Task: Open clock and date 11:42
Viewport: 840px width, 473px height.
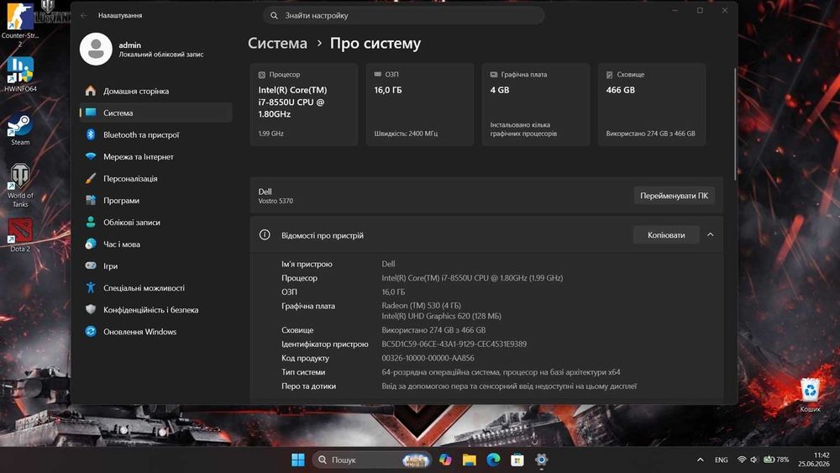Action: point(813,460)
